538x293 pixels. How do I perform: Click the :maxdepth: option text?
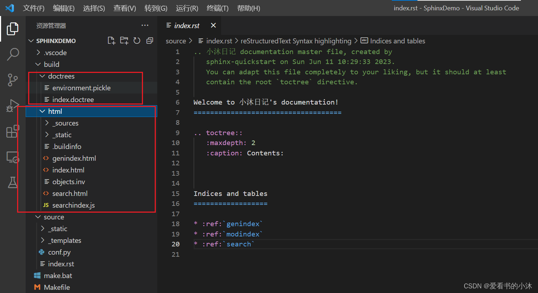(x=226, y=143)
